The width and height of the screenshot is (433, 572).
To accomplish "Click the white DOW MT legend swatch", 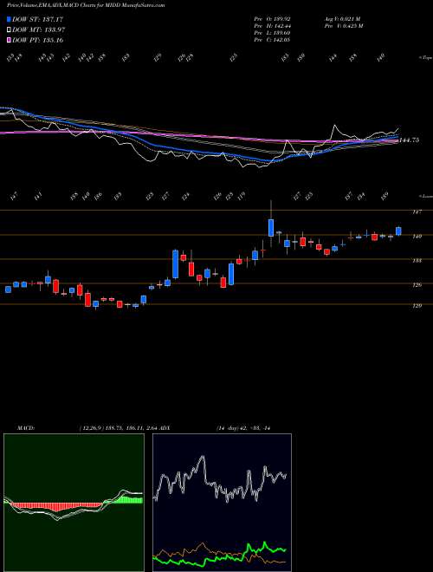I will click(x=9, y=29).
